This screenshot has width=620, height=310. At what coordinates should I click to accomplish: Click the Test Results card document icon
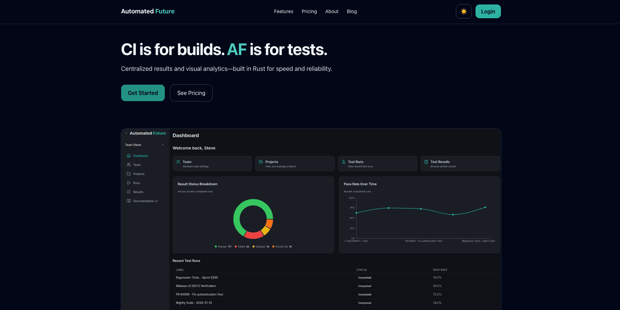(x=426, y=161)
